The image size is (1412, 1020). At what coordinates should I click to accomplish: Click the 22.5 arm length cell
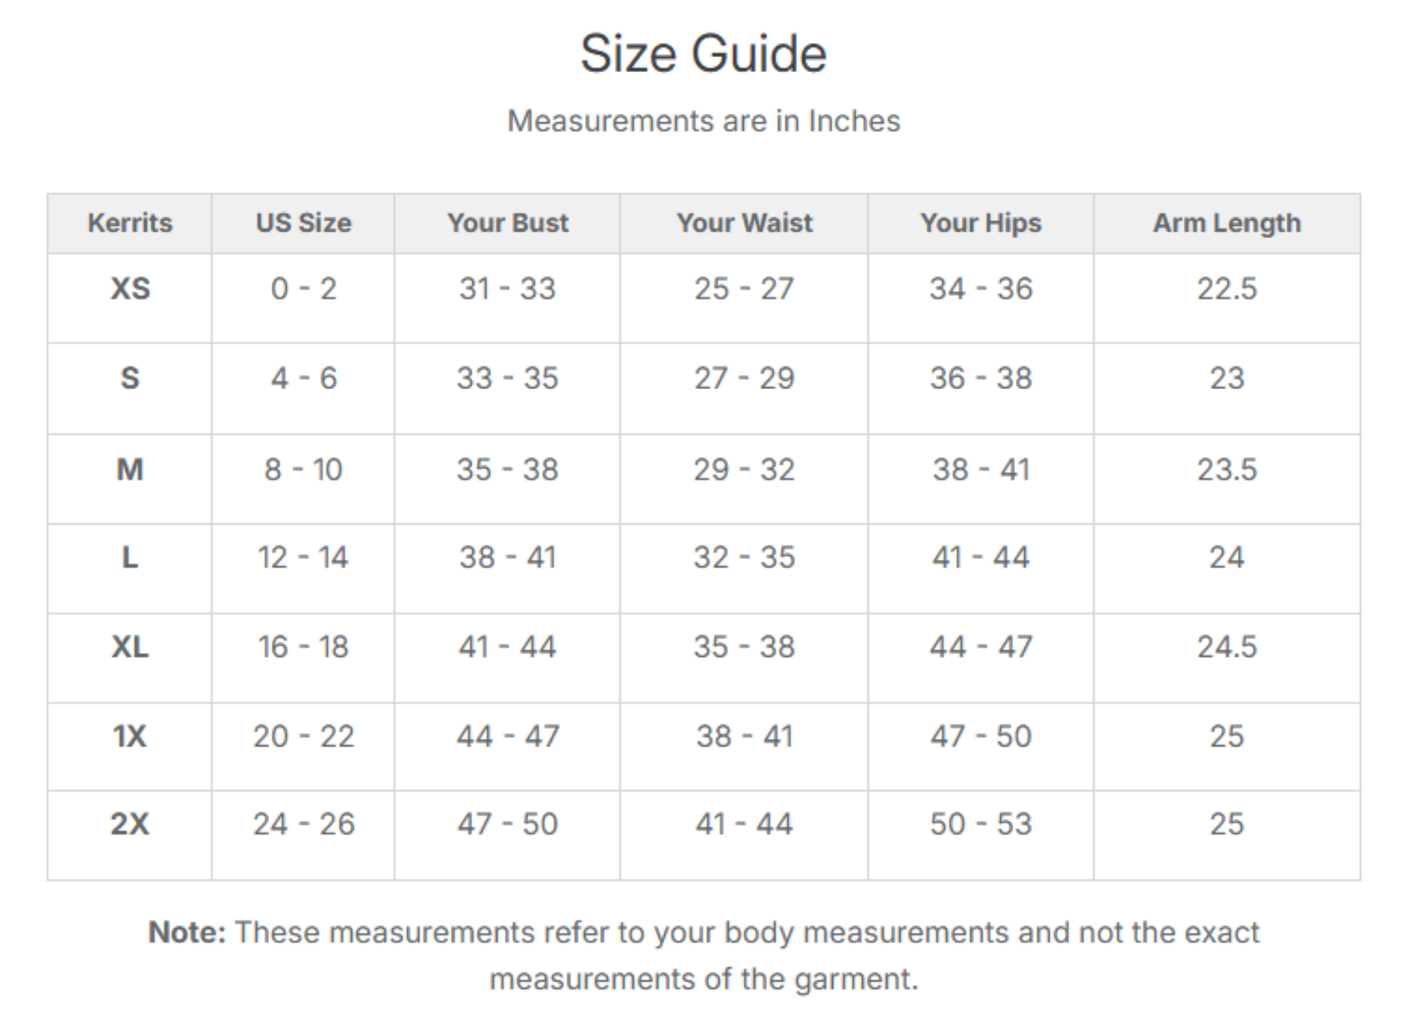point(1227,289)
